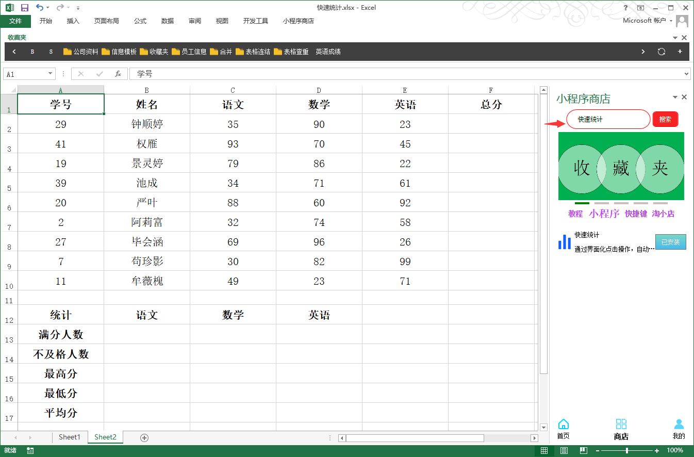The width and height of the screenshot is (694, 457).
Task: Click in the formula bar showing 学号
Action: [406, 74]
